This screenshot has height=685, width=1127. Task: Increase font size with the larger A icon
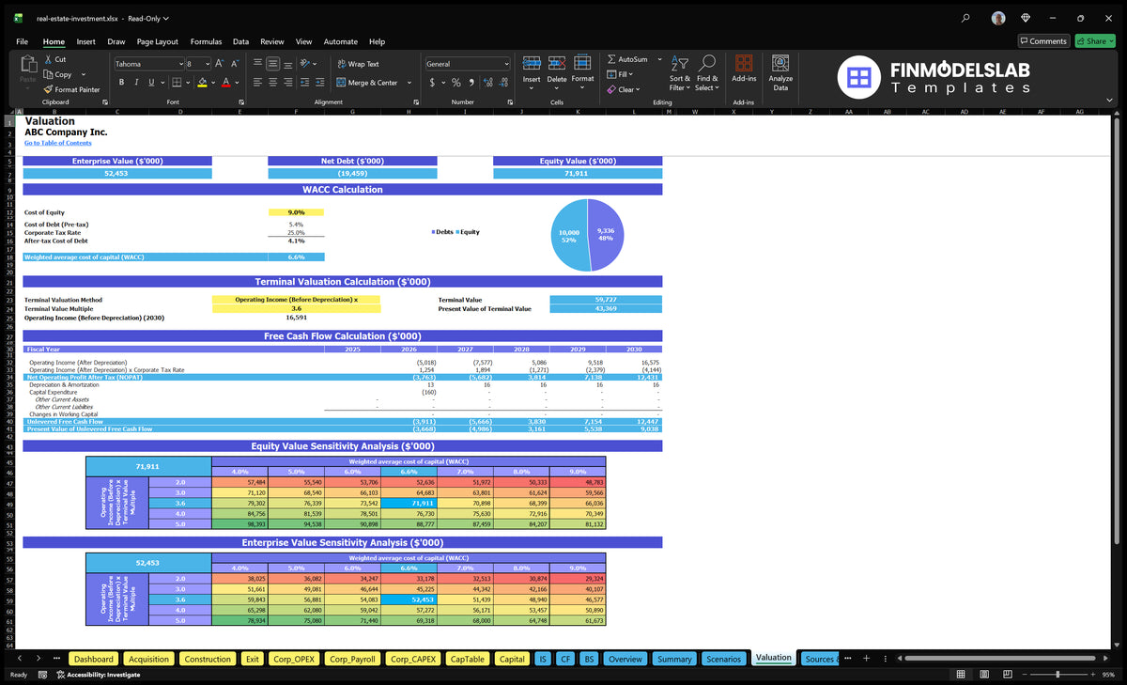[x=219, y=64]
